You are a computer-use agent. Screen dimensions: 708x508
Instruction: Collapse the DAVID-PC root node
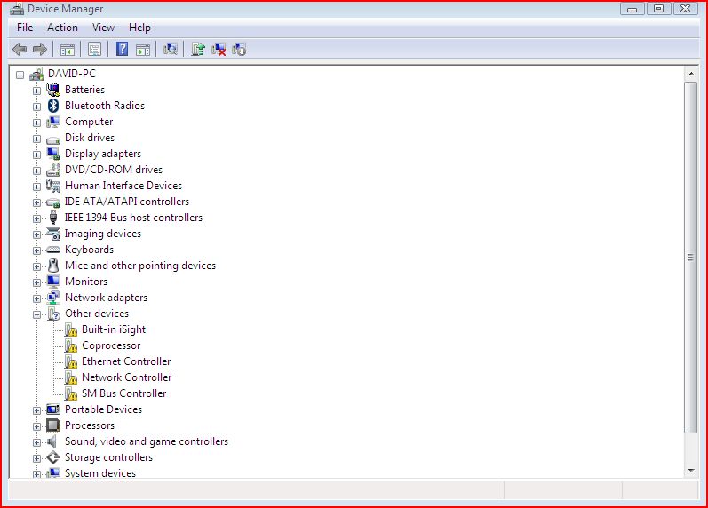pos(20,75)
